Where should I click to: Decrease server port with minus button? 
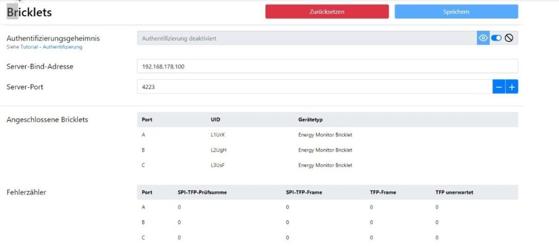[x=499, y=87]
